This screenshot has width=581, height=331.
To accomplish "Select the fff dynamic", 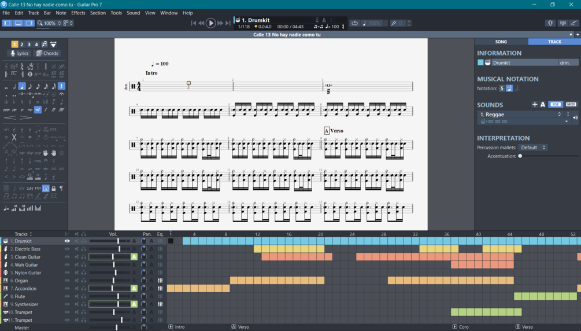I will tap(61, 110).
